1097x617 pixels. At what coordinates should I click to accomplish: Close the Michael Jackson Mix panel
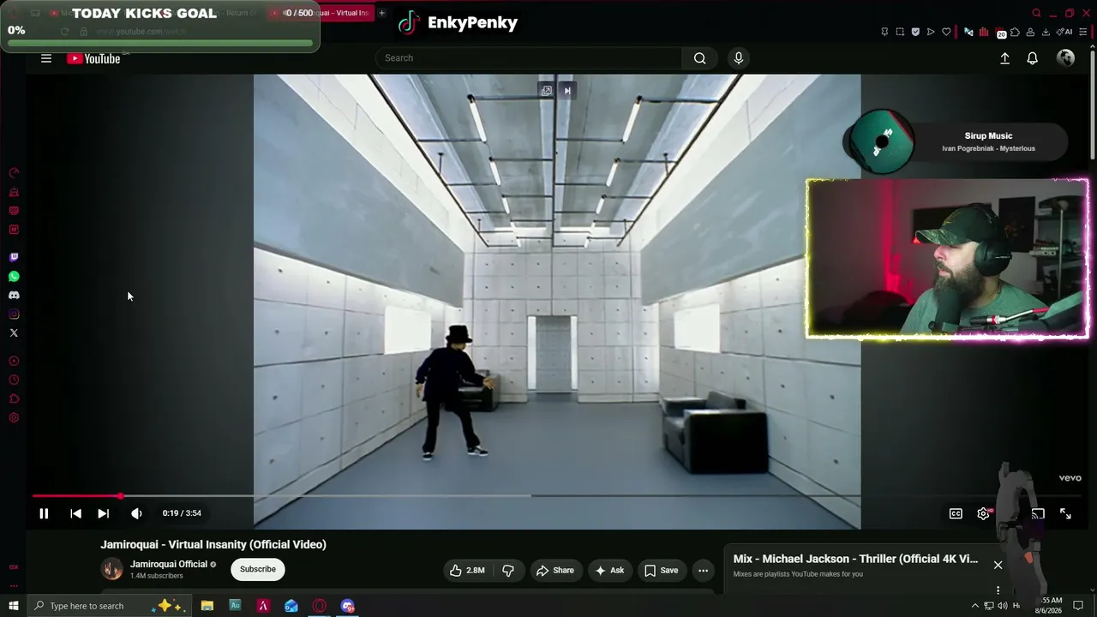pyautogui.click(x=998, y=565)
